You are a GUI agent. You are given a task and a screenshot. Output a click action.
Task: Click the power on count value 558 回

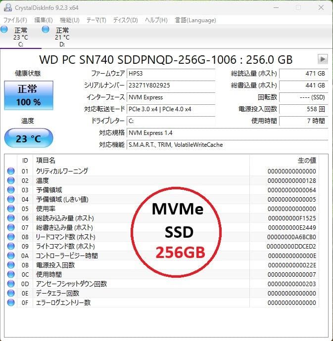(x=303, y=109)
